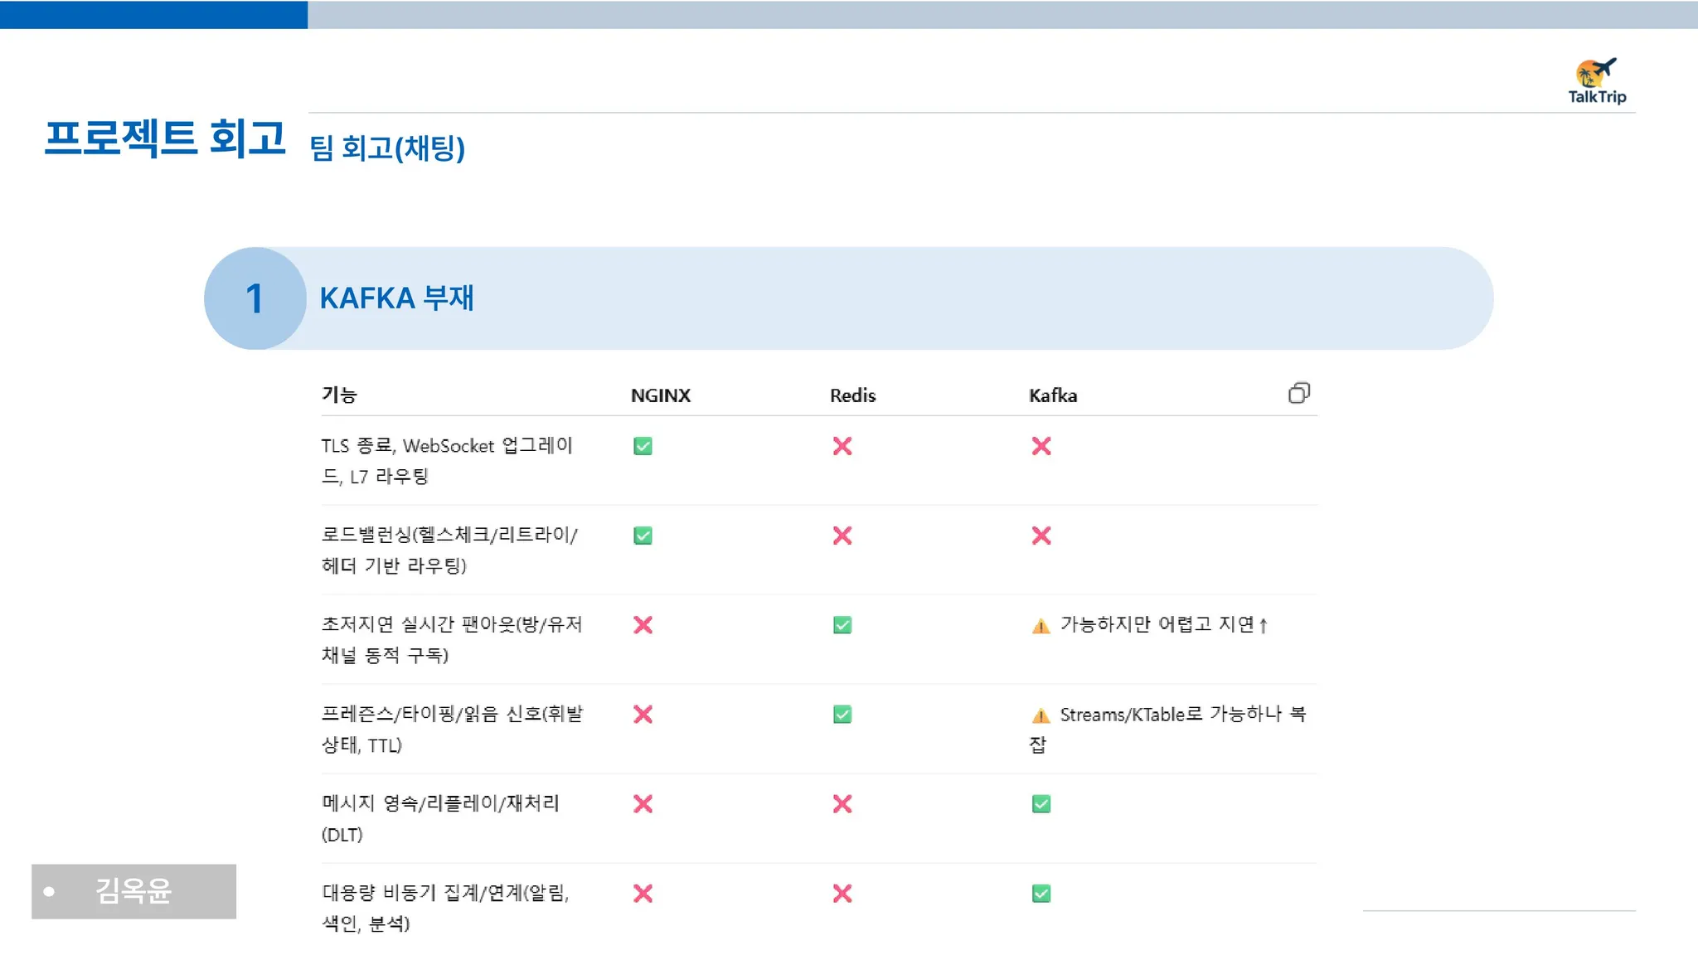Click the red X under Redis for 메시지 영속
1698x955 pixels.
pos(842,804)
